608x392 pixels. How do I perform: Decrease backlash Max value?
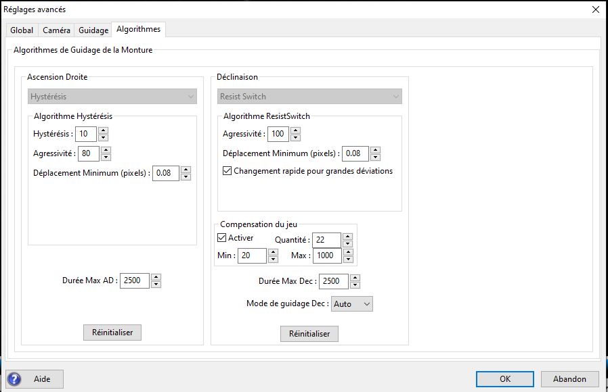(349, 260)
